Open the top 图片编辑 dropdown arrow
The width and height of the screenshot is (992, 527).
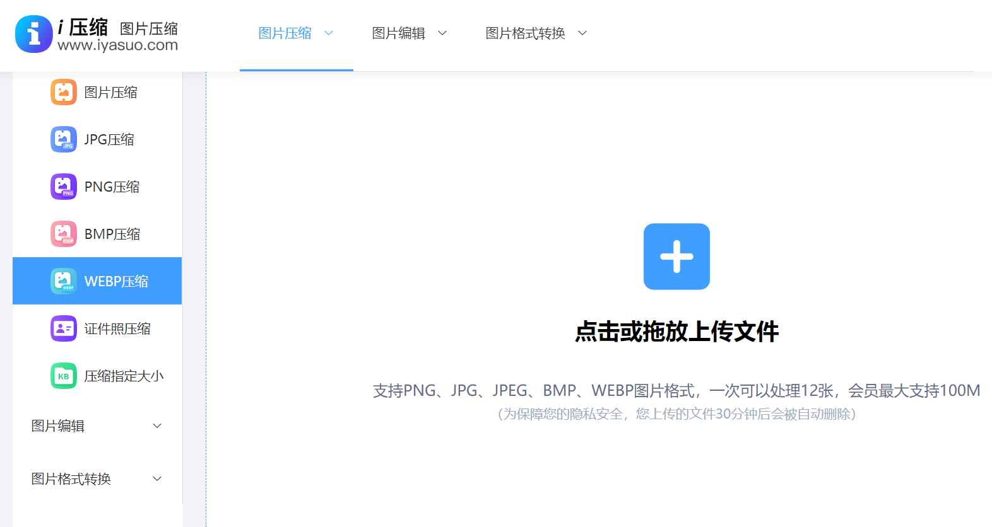point(442,33)
